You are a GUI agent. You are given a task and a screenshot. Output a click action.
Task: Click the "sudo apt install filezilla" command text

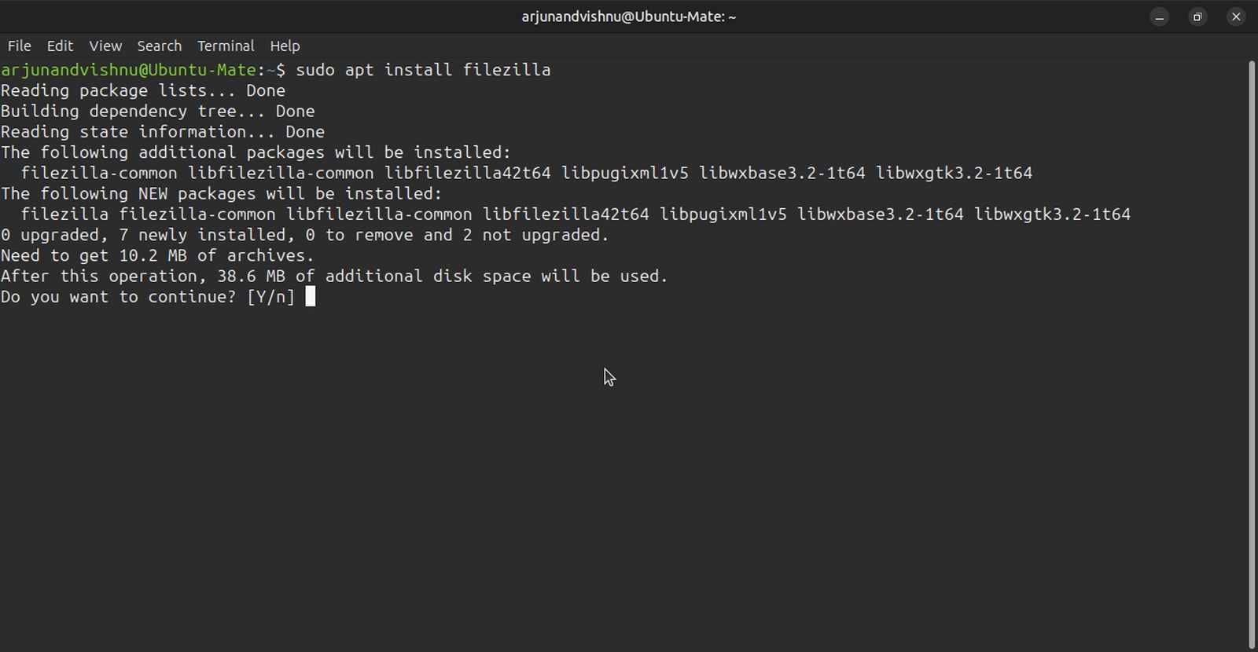pos(423,70)
